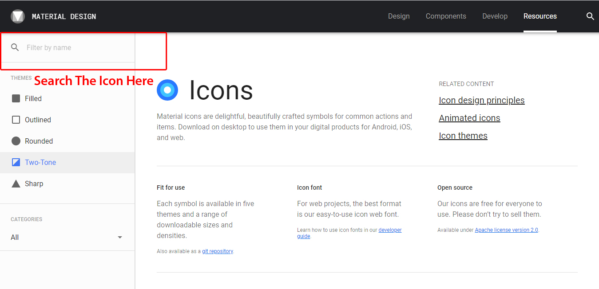599x289 pixels.
Task: Open the Apache license version 2.0 link
Action: click(x=507, y=230)
